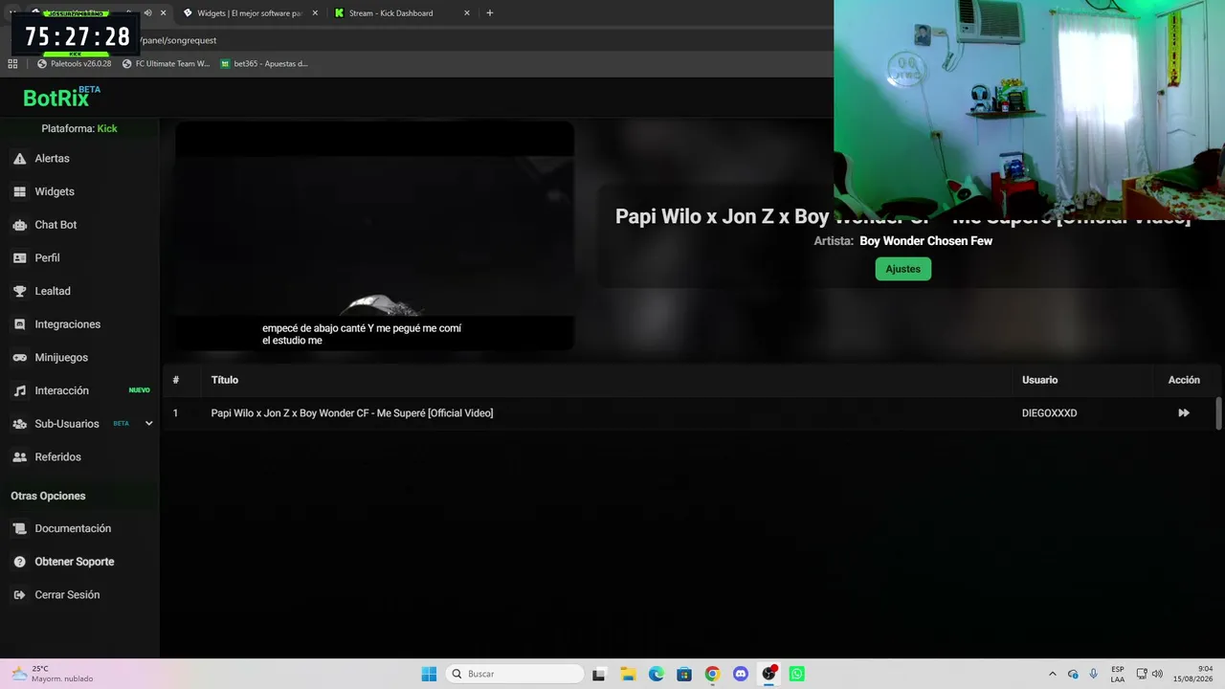Image resolution: width=1225 pixels, height=689 pixels.
Task: Open Ajustes song request settings
Action: tap(902, 269)
